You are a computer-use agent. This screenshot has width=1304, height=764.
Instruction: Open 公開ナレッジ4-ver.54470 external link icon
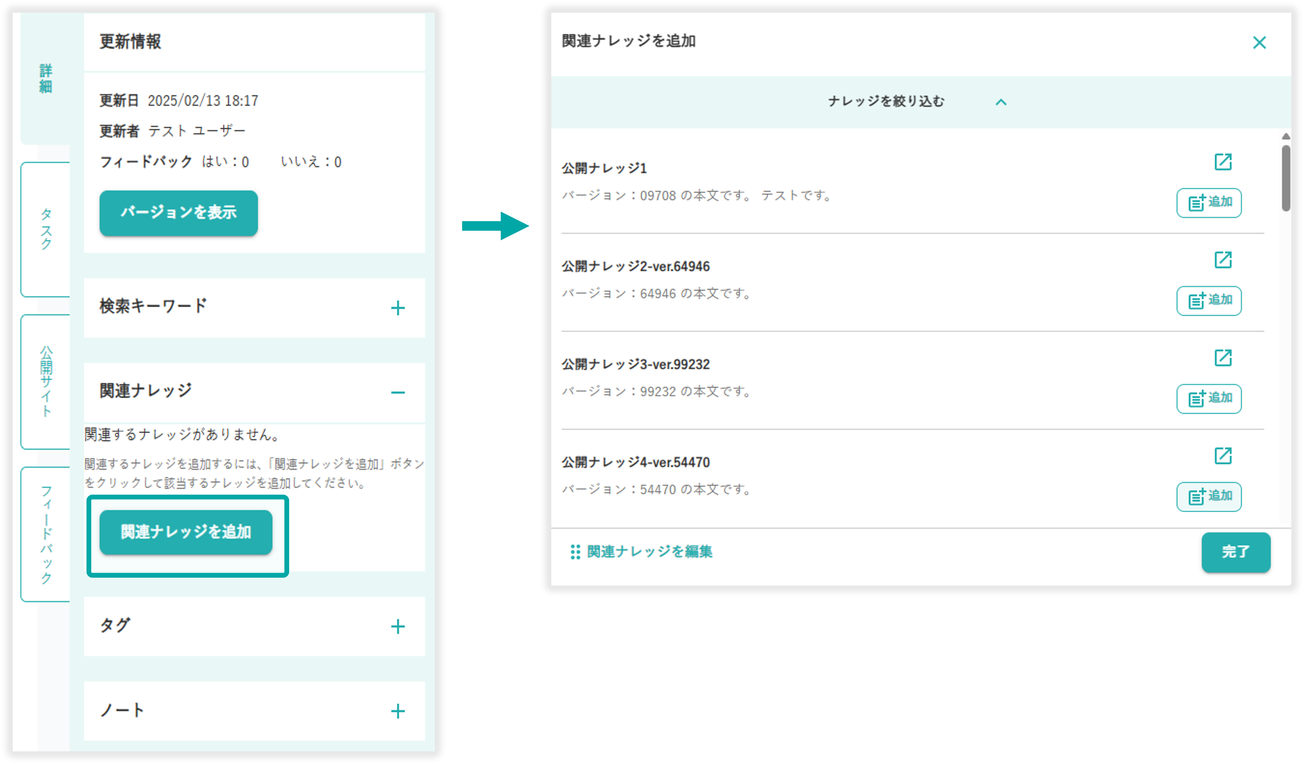pyautogui.click(x=1223, y=456)
